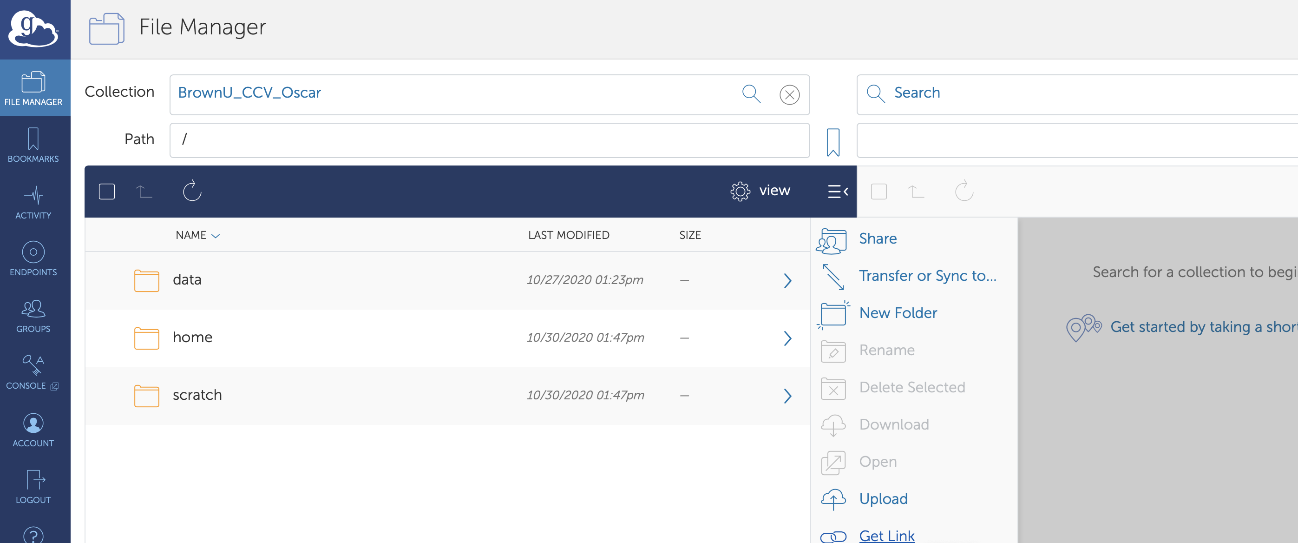Select all items in the left pane
Viewport: 1298px width, 543px height.
point(107,192)
